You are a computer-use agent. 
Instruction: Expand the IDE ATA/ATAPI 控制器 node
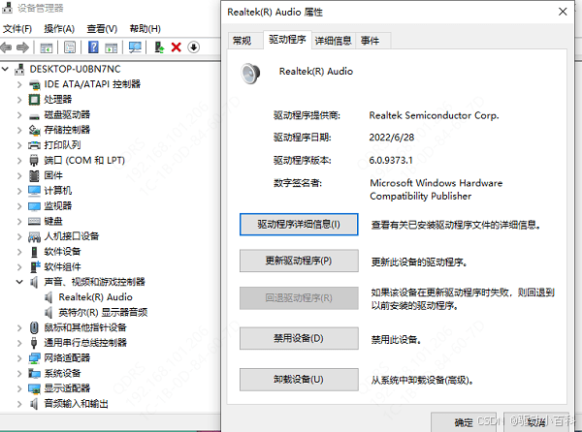click(19, 85)
